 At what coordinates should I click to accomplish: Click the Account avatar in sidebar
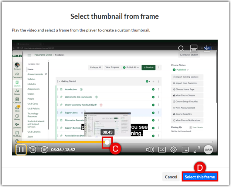pos(17,66)
